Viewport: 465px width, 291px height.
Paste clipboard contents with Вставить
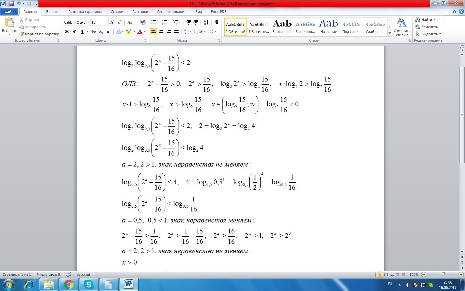9,27
